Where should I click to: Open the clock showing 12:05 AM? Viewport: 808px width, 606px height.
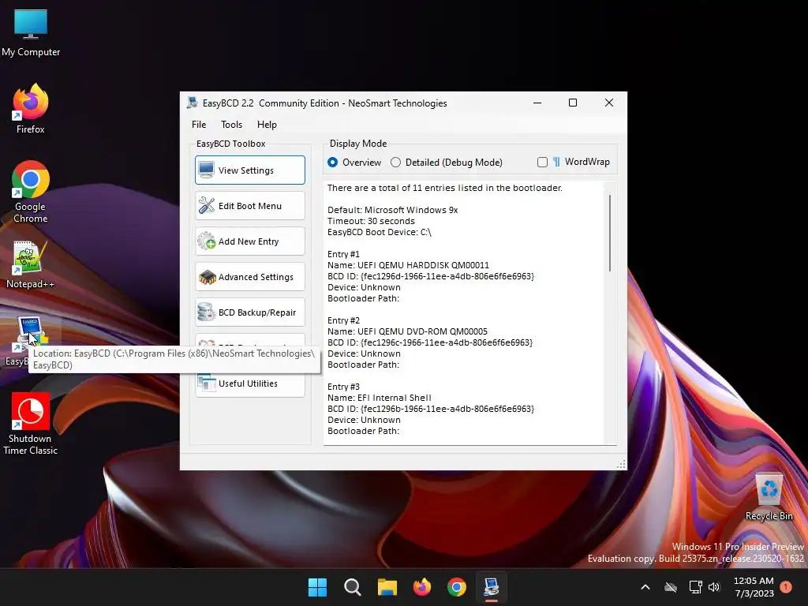tap(754, 587)
